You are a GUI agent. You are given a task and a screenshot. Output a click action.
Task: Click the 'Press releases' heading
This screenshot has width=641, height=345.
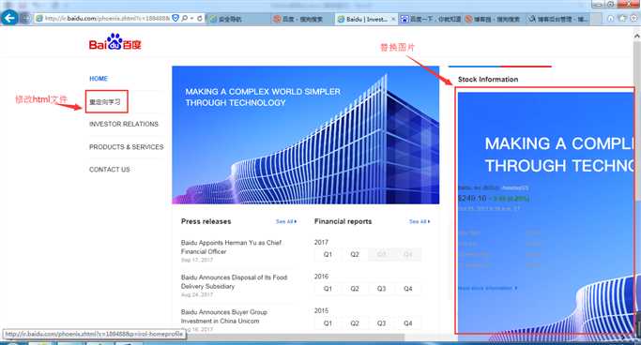[206, 221]
